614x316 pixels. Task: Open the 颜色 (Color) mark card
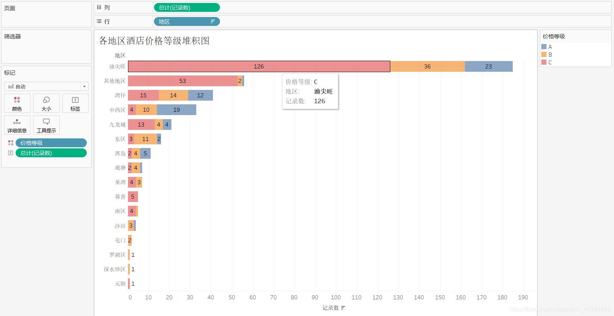[17, 103]
